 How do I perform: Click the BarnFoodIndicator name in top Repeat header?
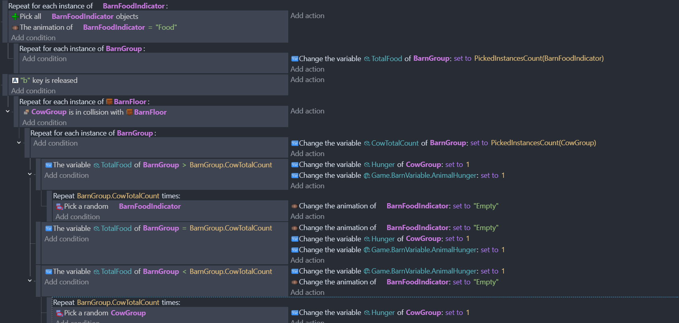(x=134, y=6)
